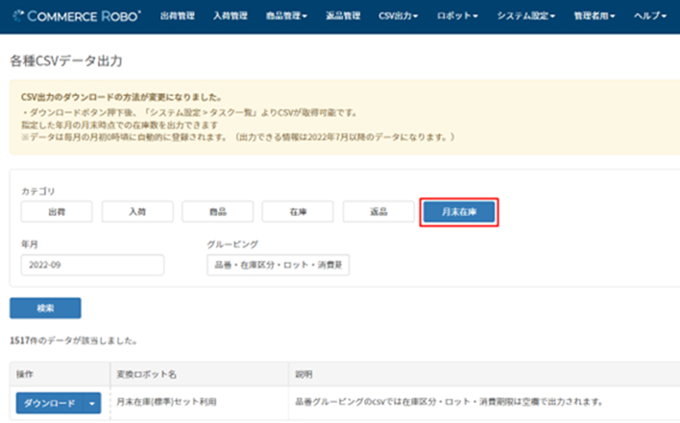
Task: Select the 出荷 category button
Action: tap(57, 212)
